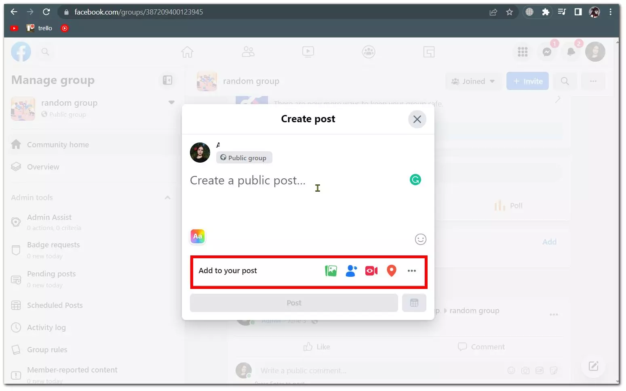This screenshot has width=626, height=391.
Task: Like the group post
Action: (317, 347)
